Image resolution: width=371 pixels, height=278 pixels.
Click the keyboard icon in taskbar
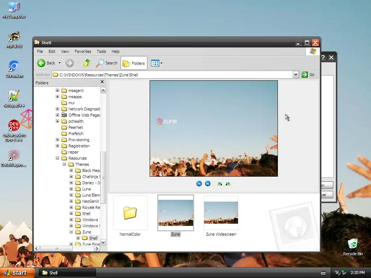[x=323, y=273]
